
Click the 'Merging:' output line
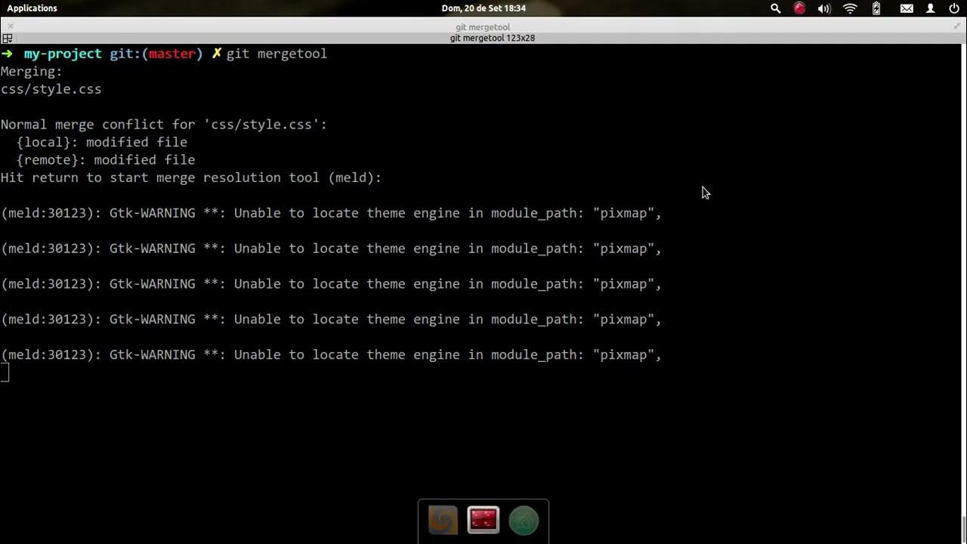[32, 72]
